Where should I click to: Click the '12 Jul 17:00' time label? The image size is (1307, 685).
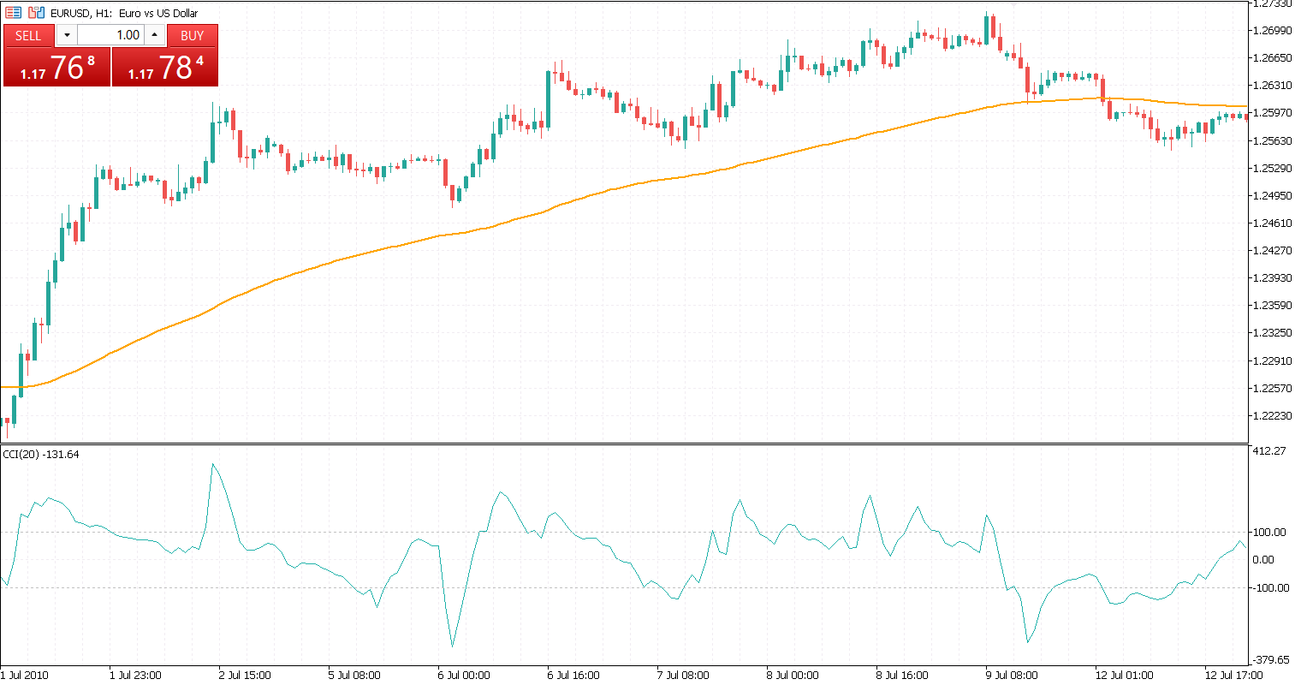tap(1233, 675)
